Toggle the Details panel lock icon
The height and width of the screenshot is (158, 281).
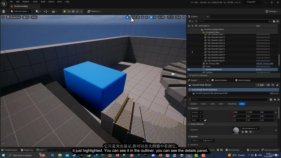(x=277, y=85)
